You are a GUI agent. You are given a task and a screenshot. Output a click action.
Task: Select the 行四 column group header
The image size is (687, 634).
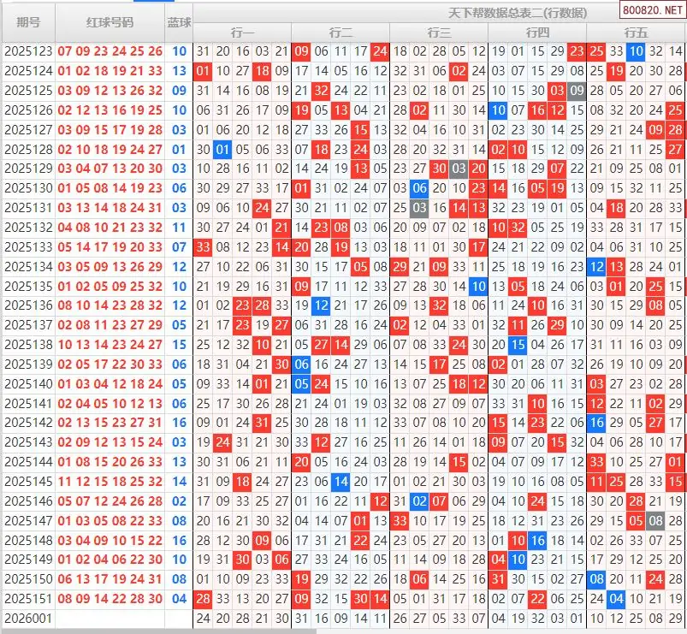(537, 33)
